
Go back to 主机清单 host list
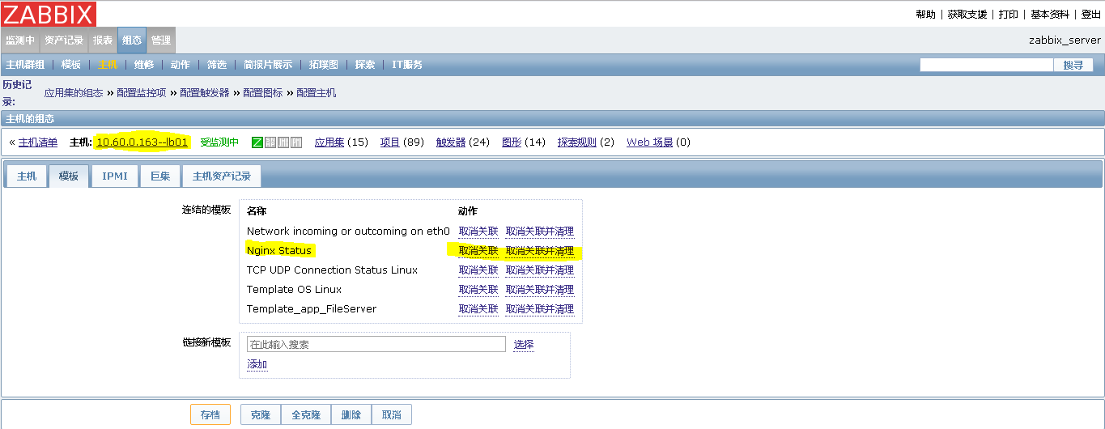pyautogui.click(x=38, y=142)
